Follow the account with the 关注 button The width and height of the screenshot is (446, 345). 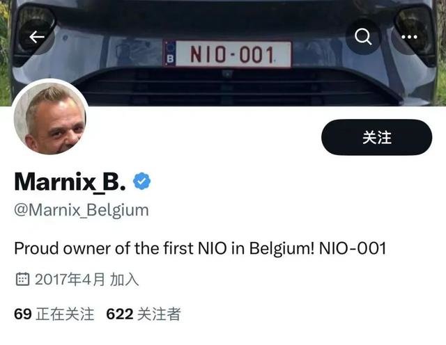tap(376, 137)
